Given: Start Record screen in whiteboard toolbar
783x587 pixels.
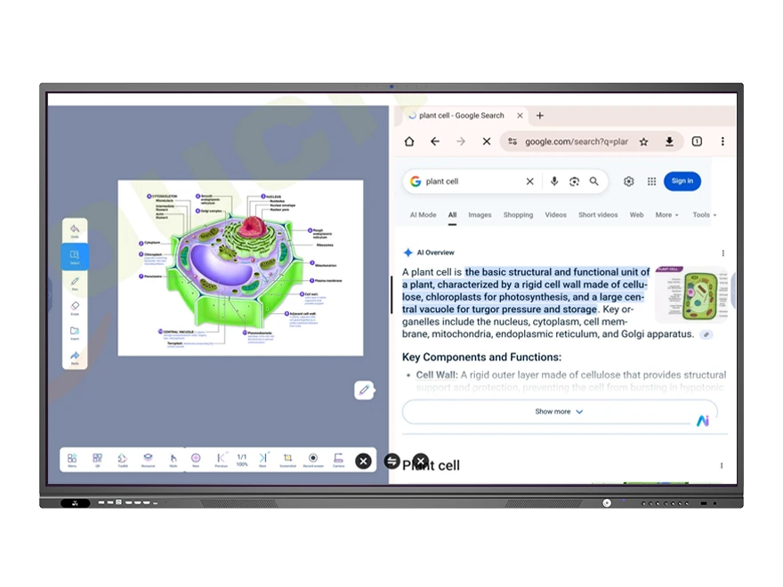Looking at the screenshot, I should pyautogui.click(x=313, y=460).
